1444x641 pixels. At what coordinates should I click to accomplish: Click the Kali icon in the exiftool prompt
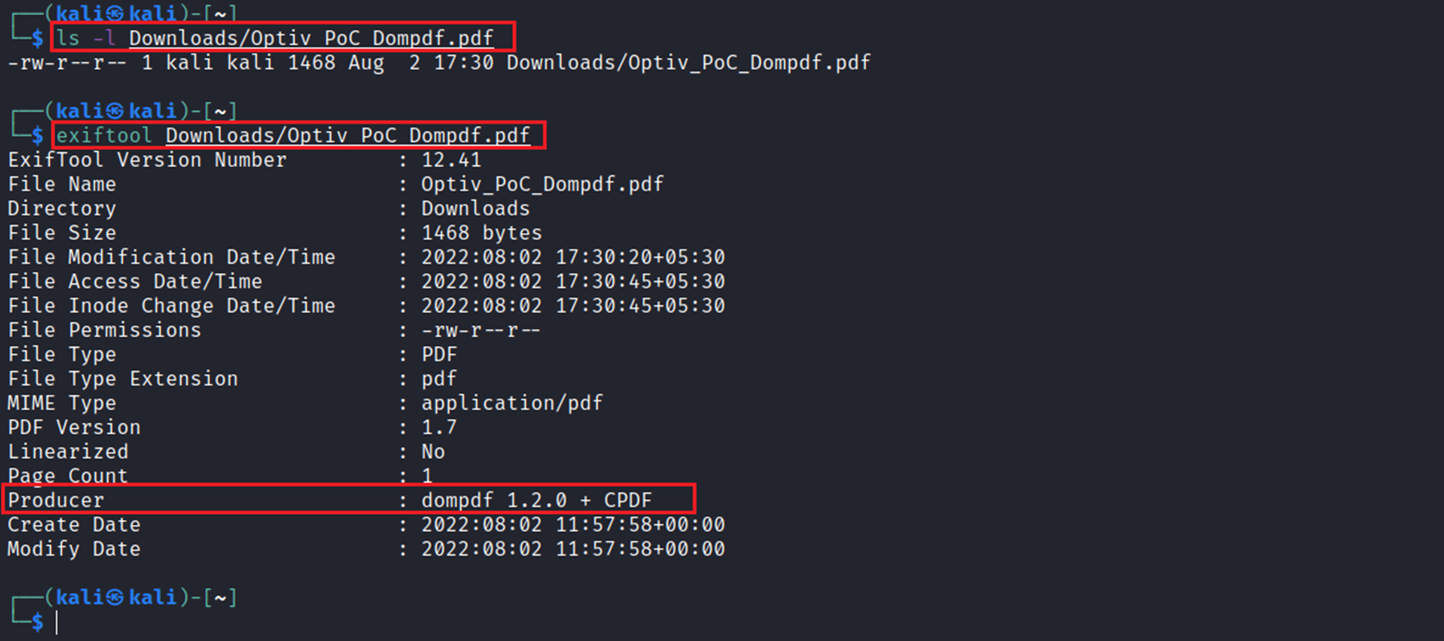click(x=115, y=111)
